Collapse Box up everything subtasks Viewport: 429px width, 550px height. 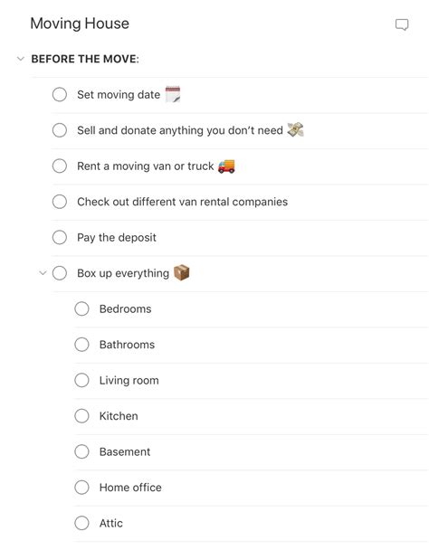pos(43,272)
